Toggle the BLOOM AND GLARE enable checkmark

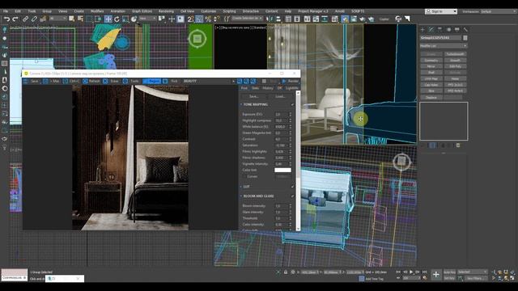pos(292,196)
